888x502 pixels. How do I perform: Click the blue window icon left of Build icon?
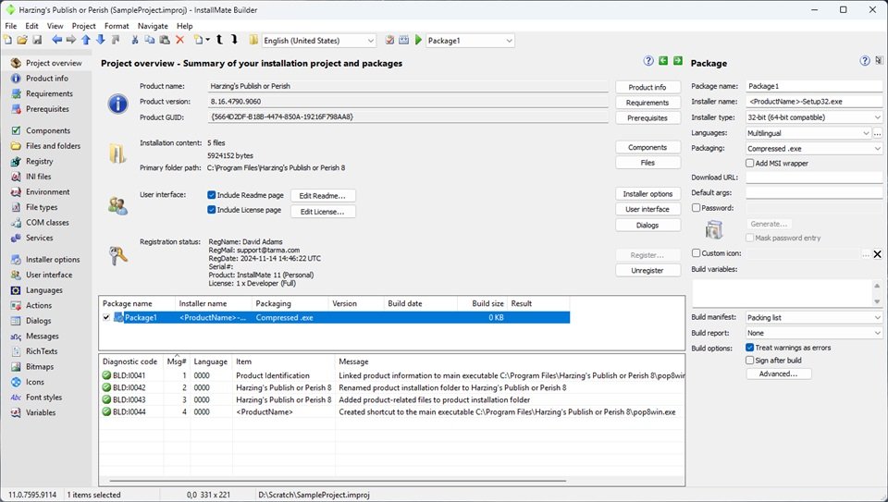[x=404, y=40]
